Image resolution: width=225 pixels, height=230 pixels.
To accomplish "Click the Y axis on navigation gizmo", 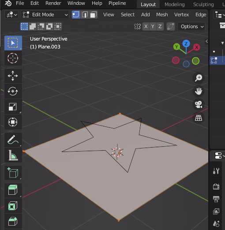I will coord(176,47).
